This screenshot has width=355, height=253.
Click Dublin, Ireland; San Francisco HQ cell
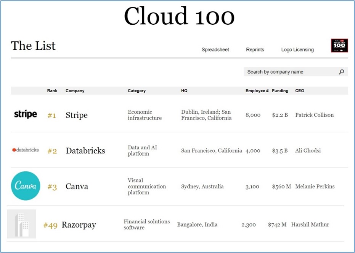click(x=206, y=115)
